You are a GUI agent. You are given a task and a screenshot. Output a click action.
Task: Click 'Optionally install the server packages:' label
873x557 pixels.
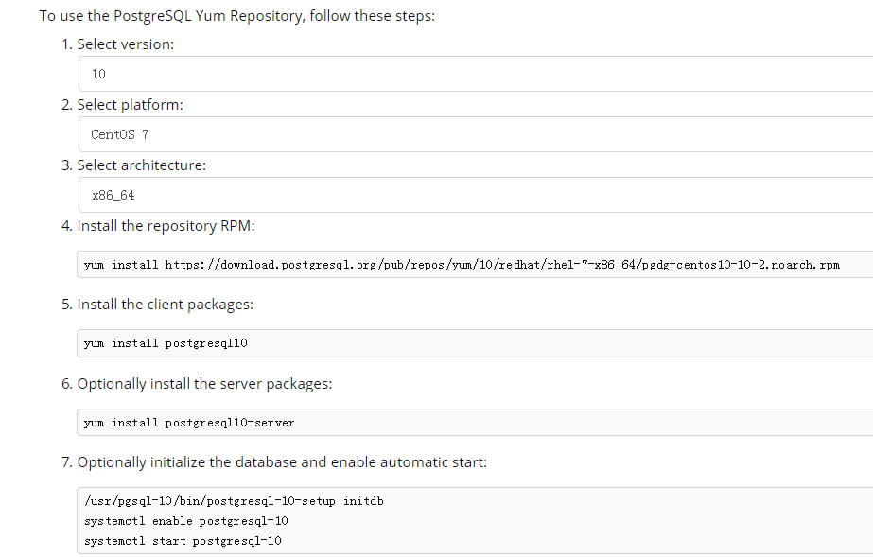coord(203,384)
